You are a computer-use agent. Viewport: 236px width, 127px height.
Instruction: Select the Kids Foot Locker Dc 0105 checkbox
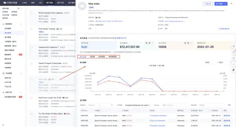point(31,98)
